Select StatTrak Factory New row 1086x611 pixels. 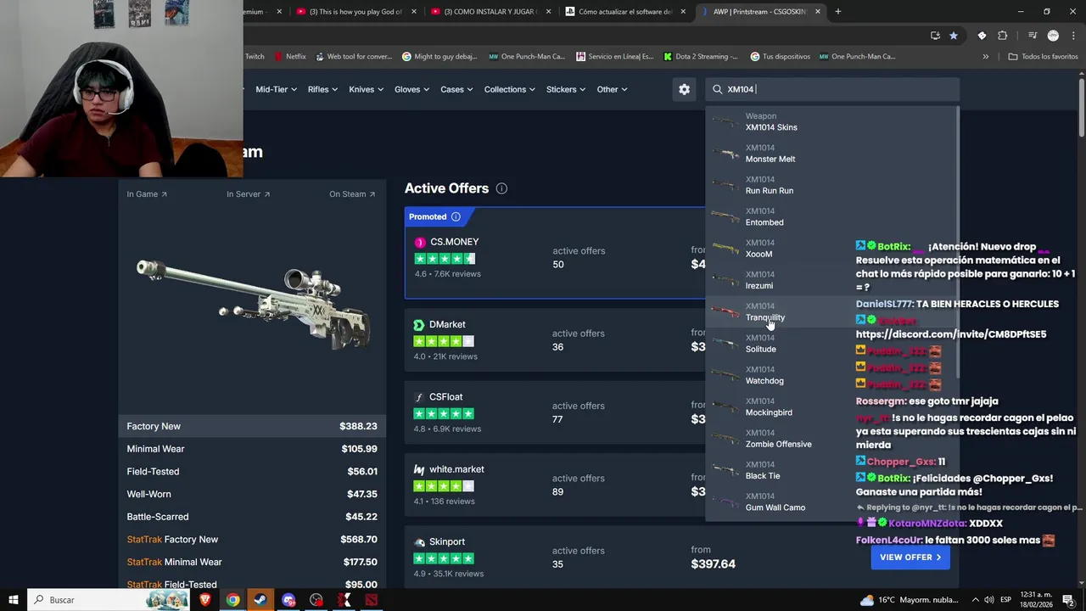click(252, 540)
